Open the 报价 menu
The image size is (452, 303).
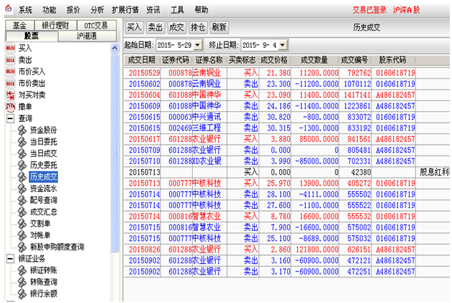(74, 10)
